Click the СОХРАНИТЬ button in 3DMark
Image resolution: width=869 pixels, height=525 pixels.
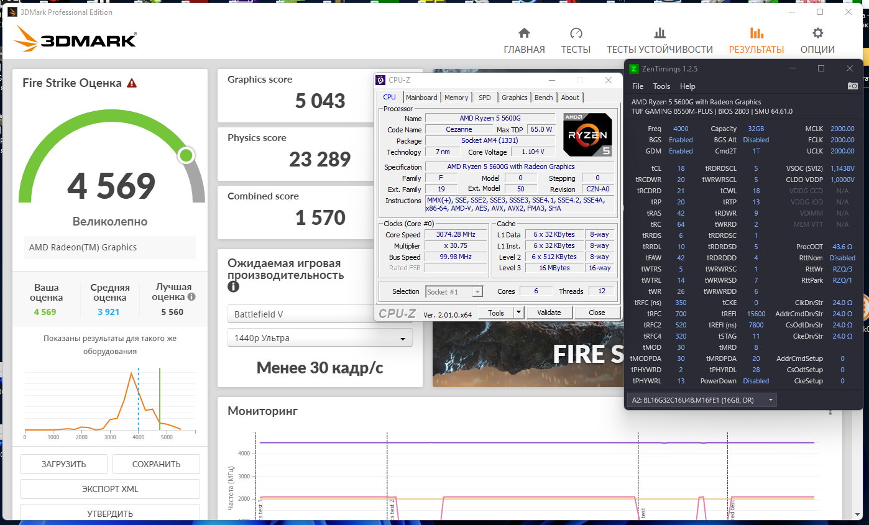(156, 464)
